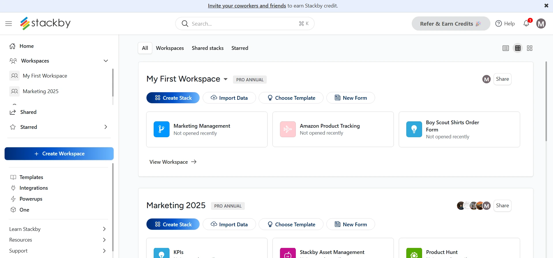Dismiss the invite banner

[546, 6]
